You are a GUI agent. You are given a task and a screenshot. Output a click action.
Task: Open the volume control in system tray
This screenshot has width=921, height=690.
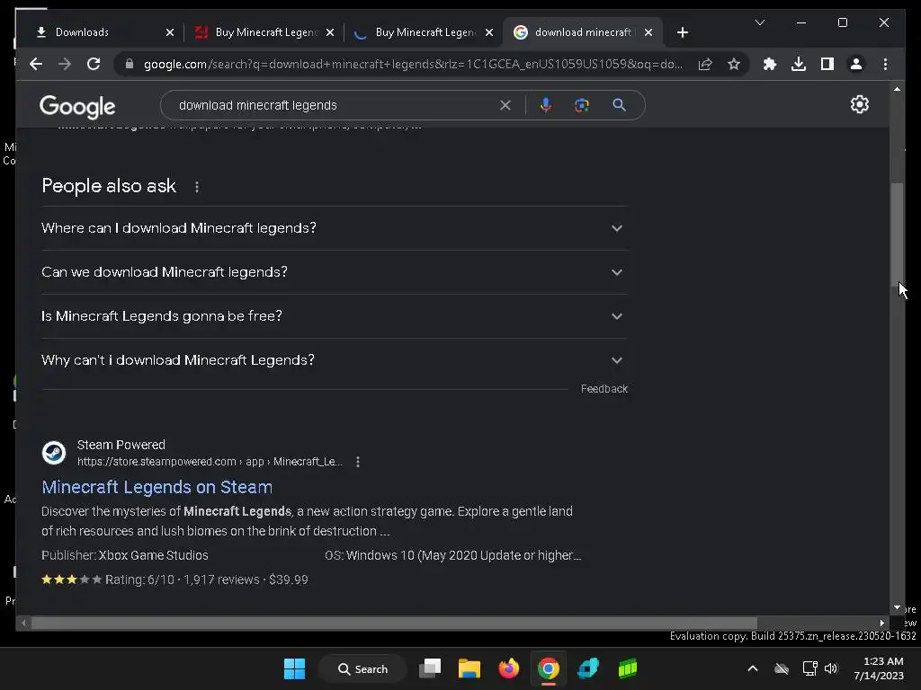coord(831,668)
